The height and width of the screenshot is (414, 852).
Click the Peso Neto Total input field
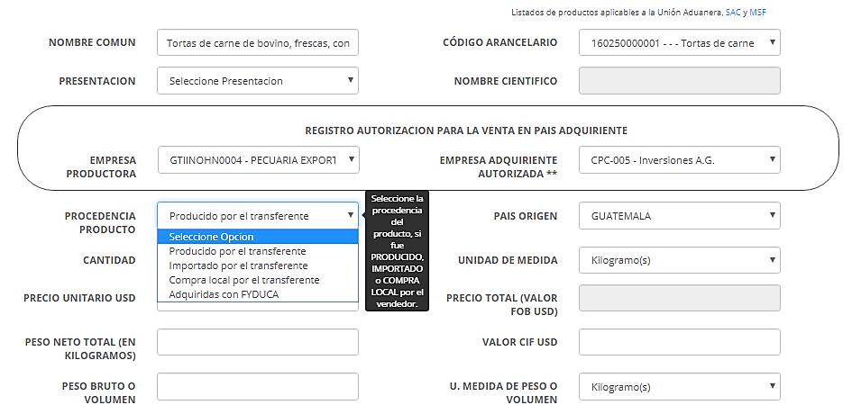pos(258,342)
